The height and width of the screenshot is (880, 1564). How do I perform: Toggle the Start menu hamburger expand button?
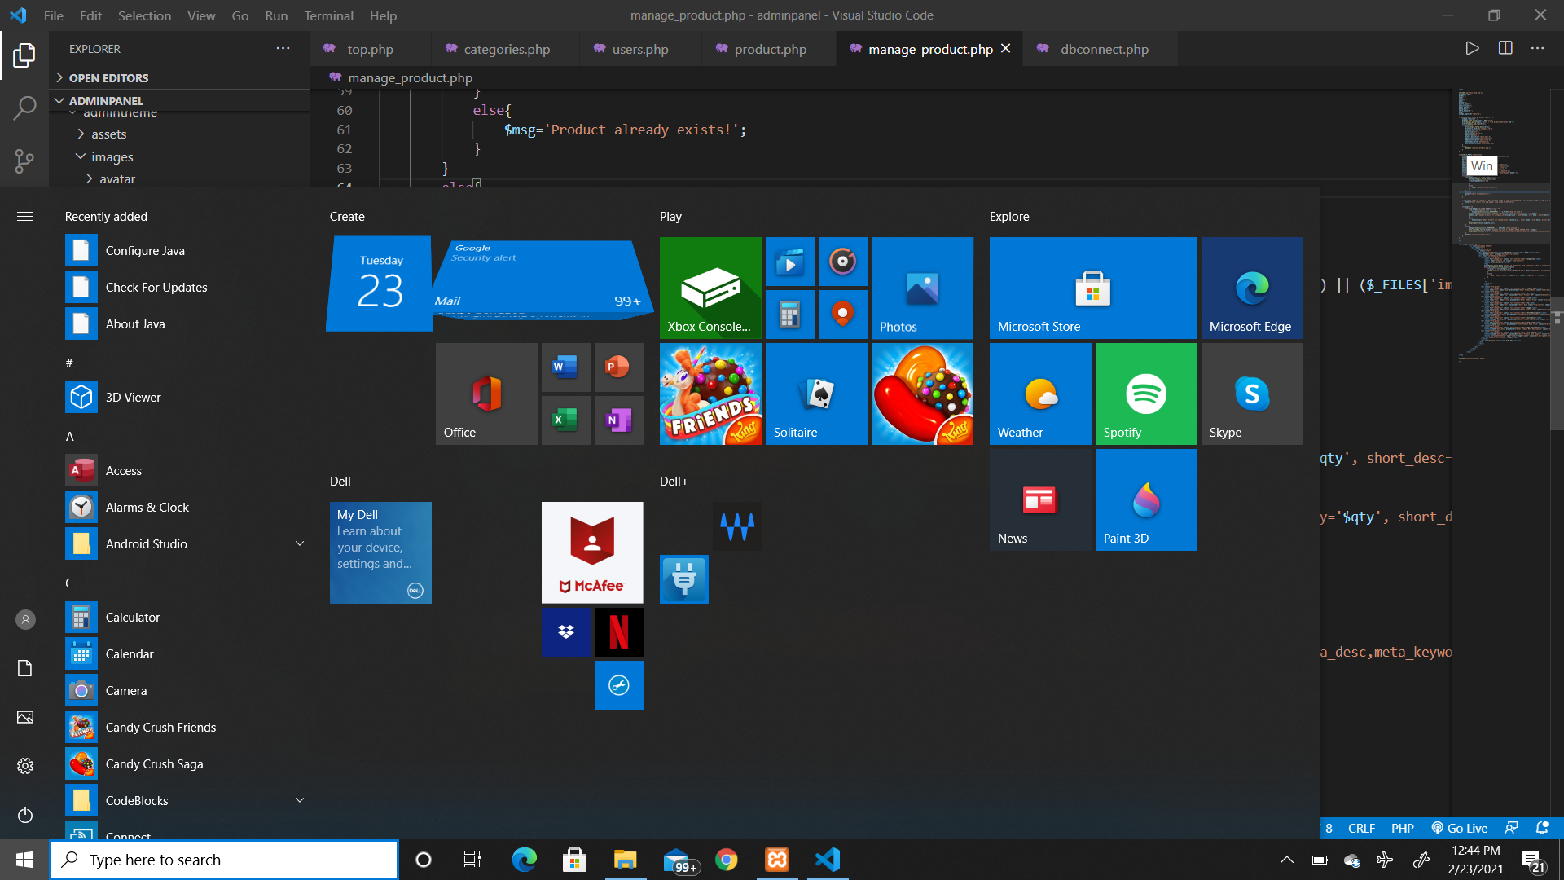point(25,216)
